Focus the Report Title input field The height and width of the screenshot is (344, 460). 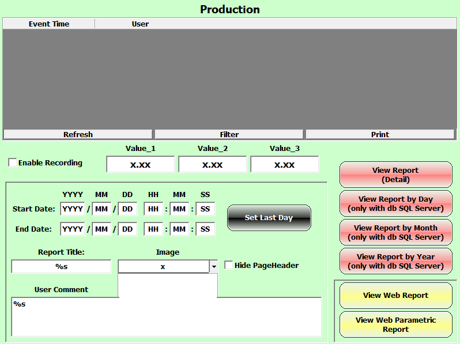coord(61,267)
